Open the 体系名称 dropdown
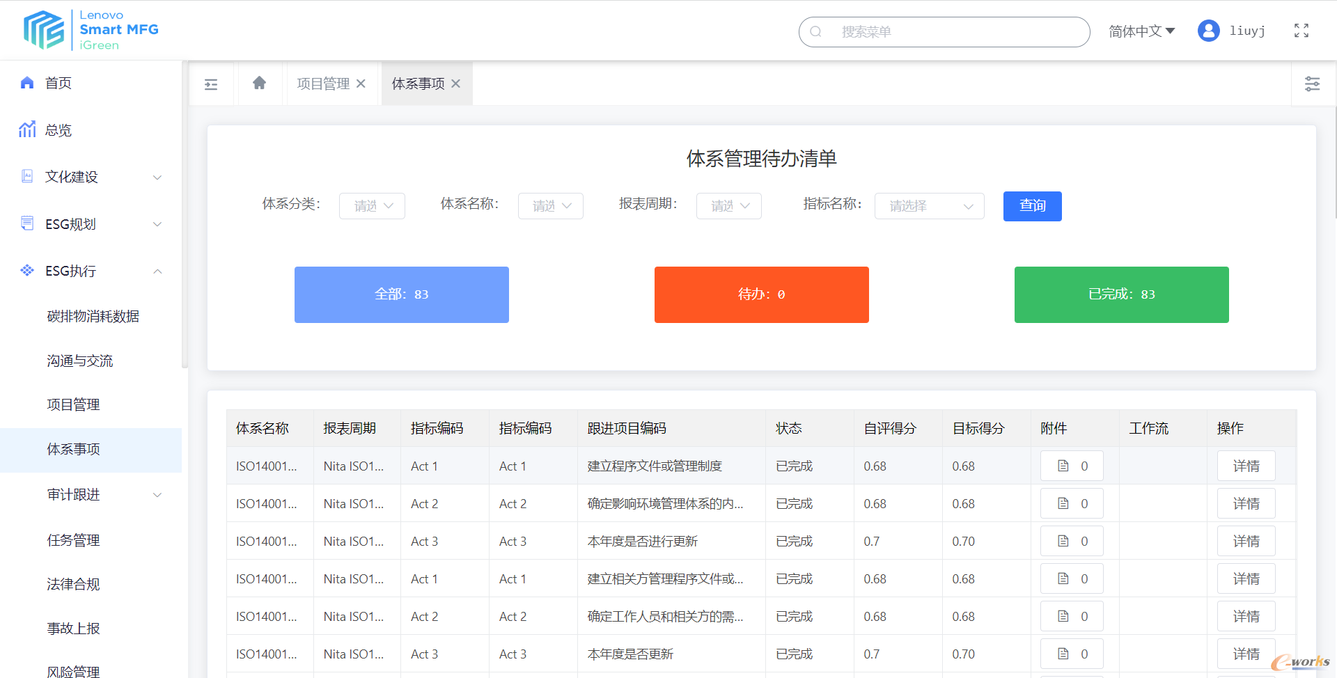Screen dimensions: 1337x678 551,206
